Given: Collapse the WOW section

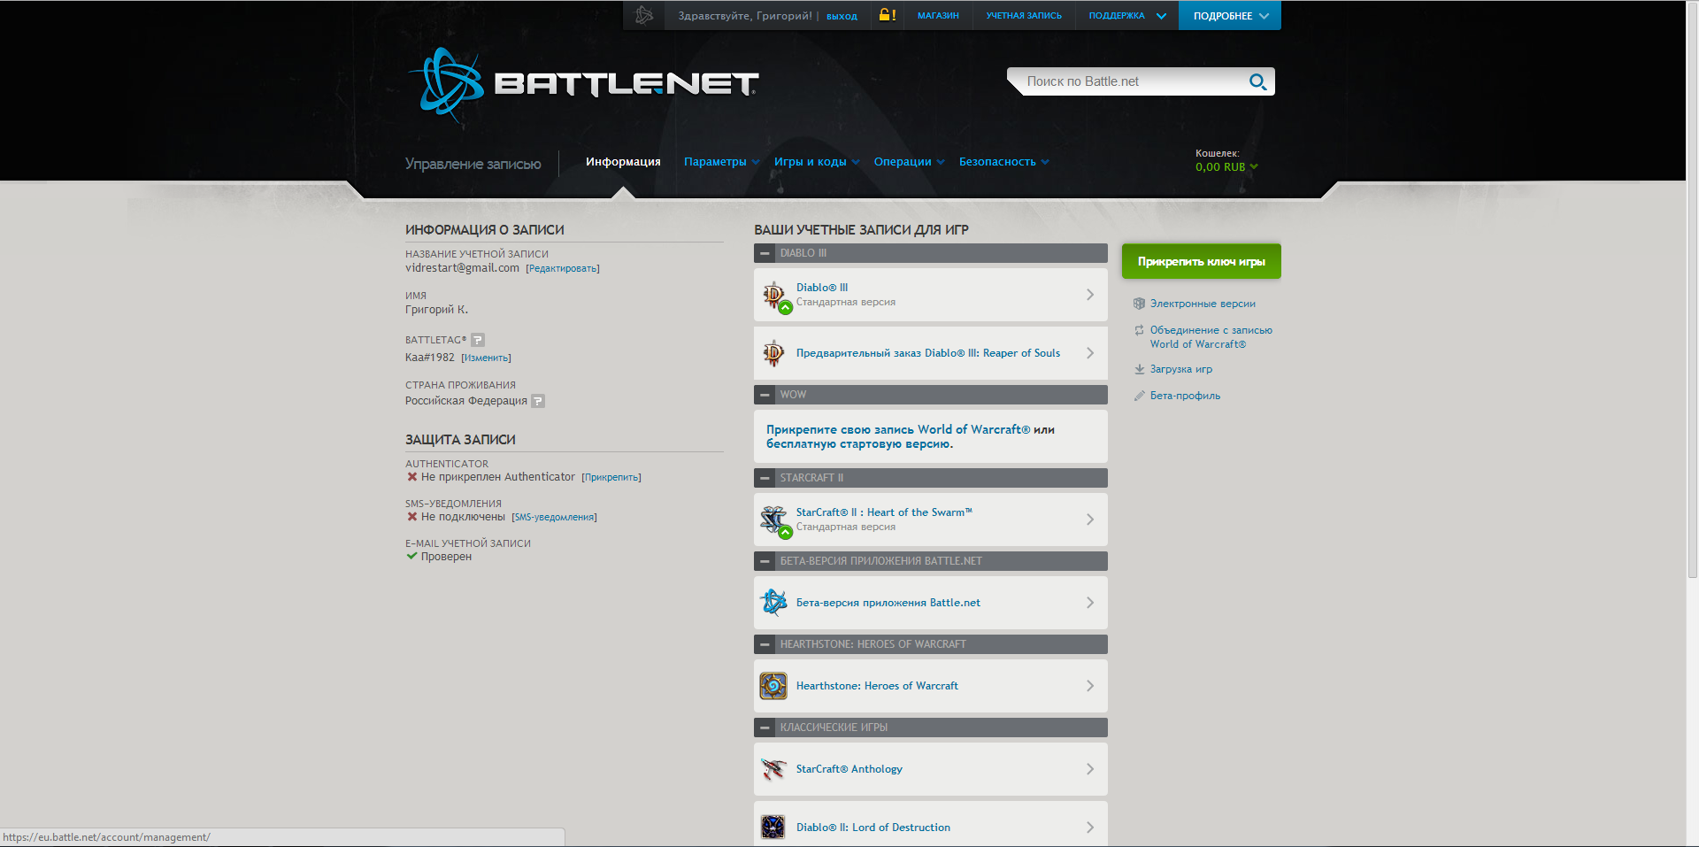Looking at the screenshot, I should [765, 395].
